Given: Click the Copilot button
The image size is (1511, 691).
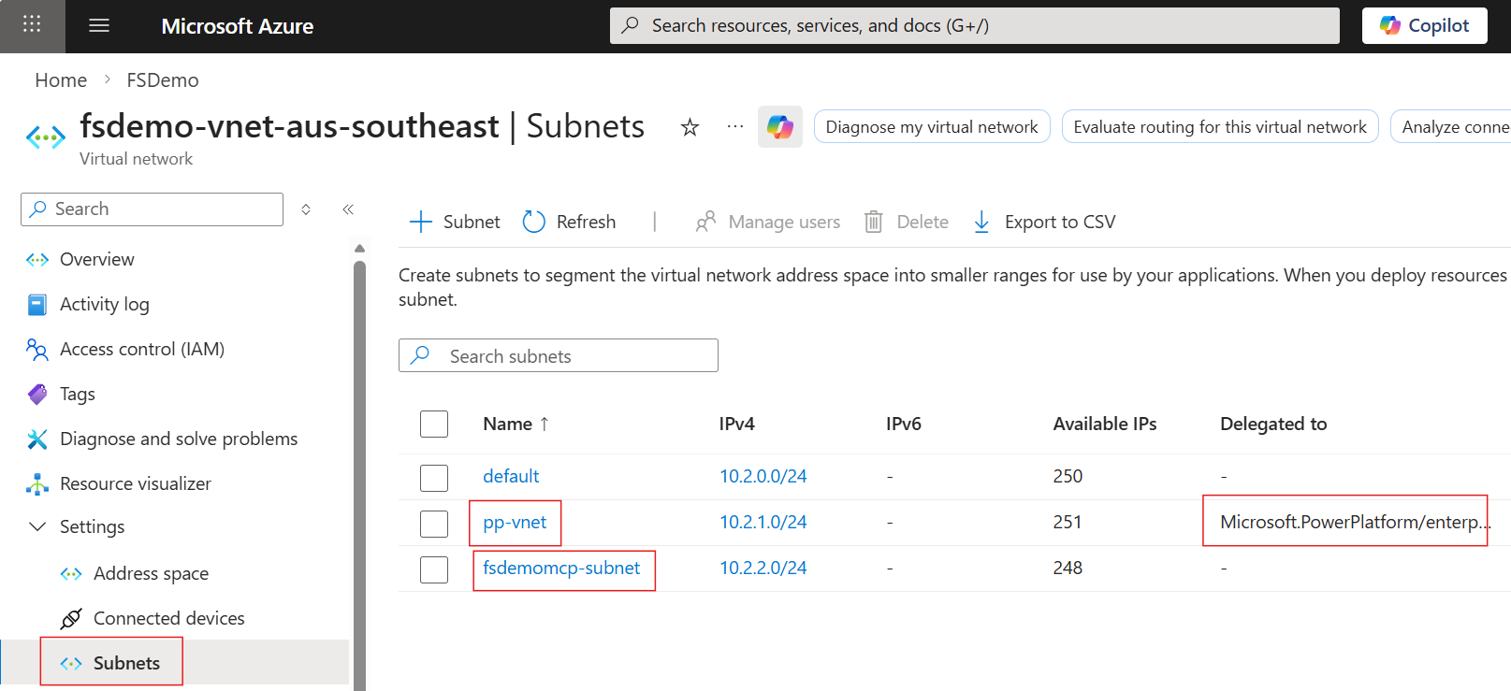Looking at the screenshot, I should tap(1424, 25).
